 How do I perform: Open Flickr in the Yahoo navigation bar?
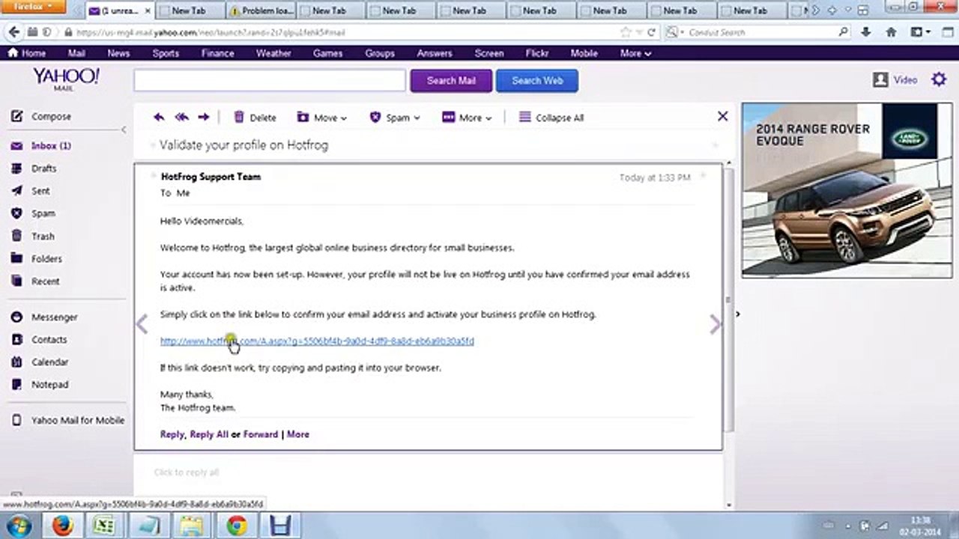pos(537,53)
